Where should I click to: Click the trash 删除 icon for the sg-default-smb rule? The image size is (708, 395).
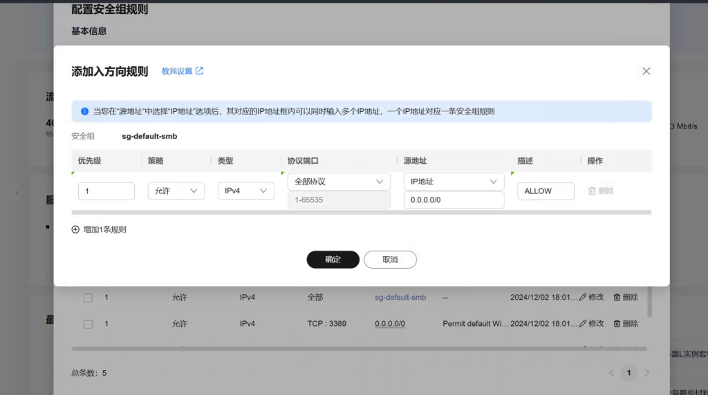[x=617, y=298]
